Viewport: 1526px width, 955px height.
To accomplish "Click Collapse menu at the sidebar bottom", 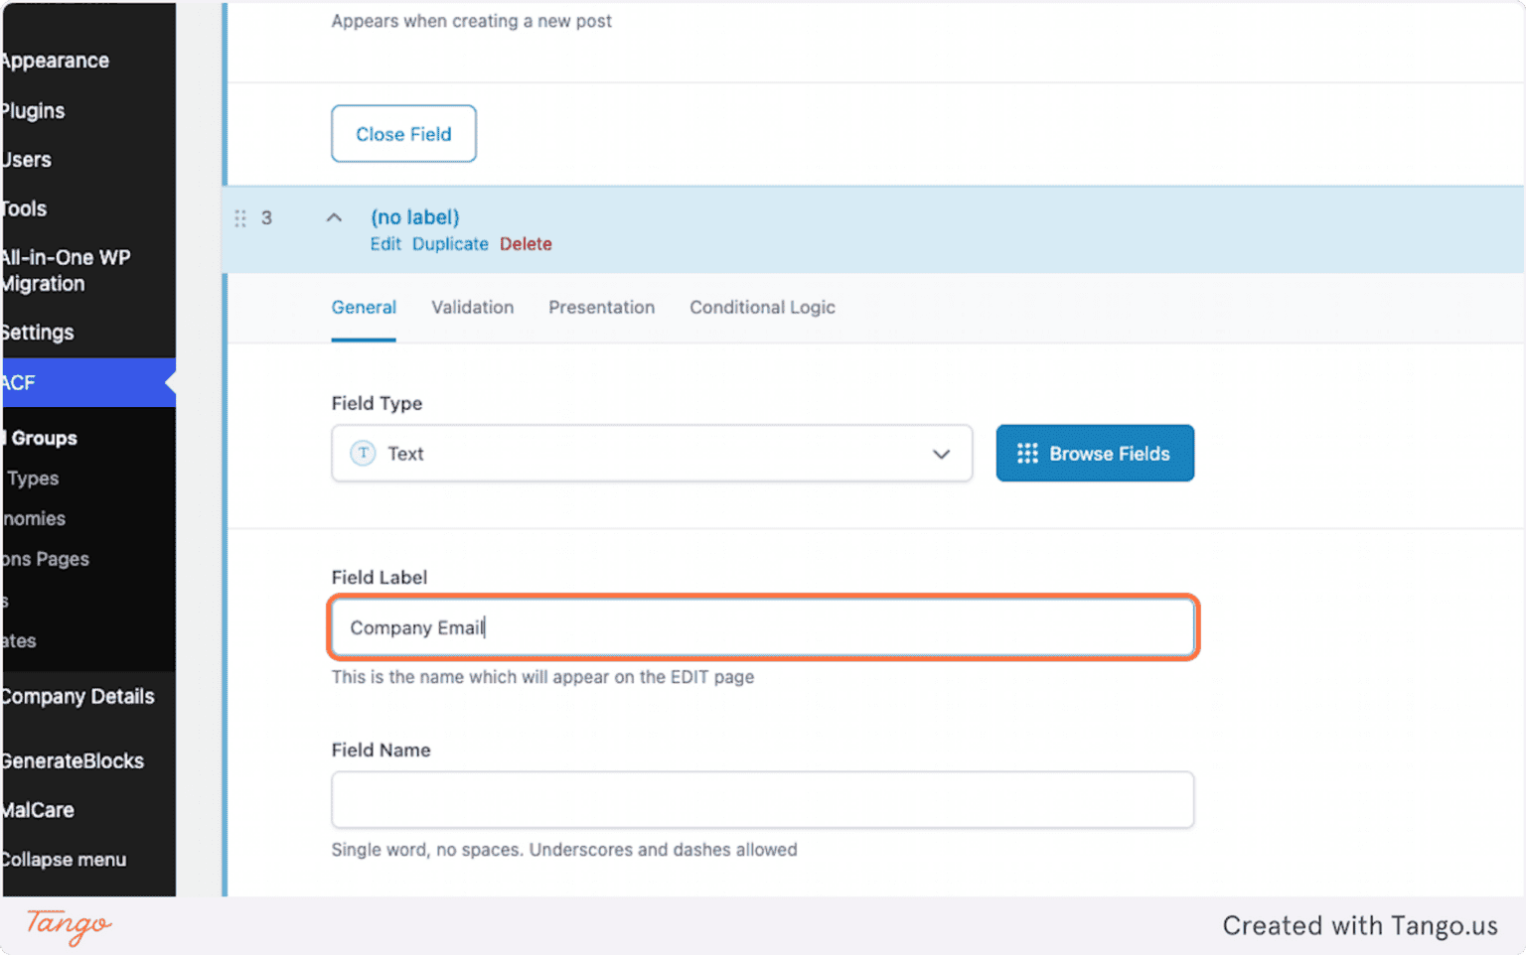I will pyautogui.click(x=64, y=859).
